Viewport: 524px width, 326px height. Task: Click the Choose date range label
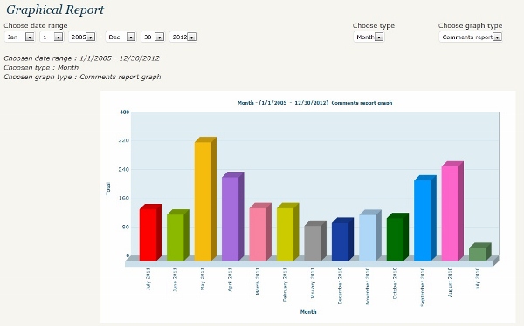click(36, 25)
